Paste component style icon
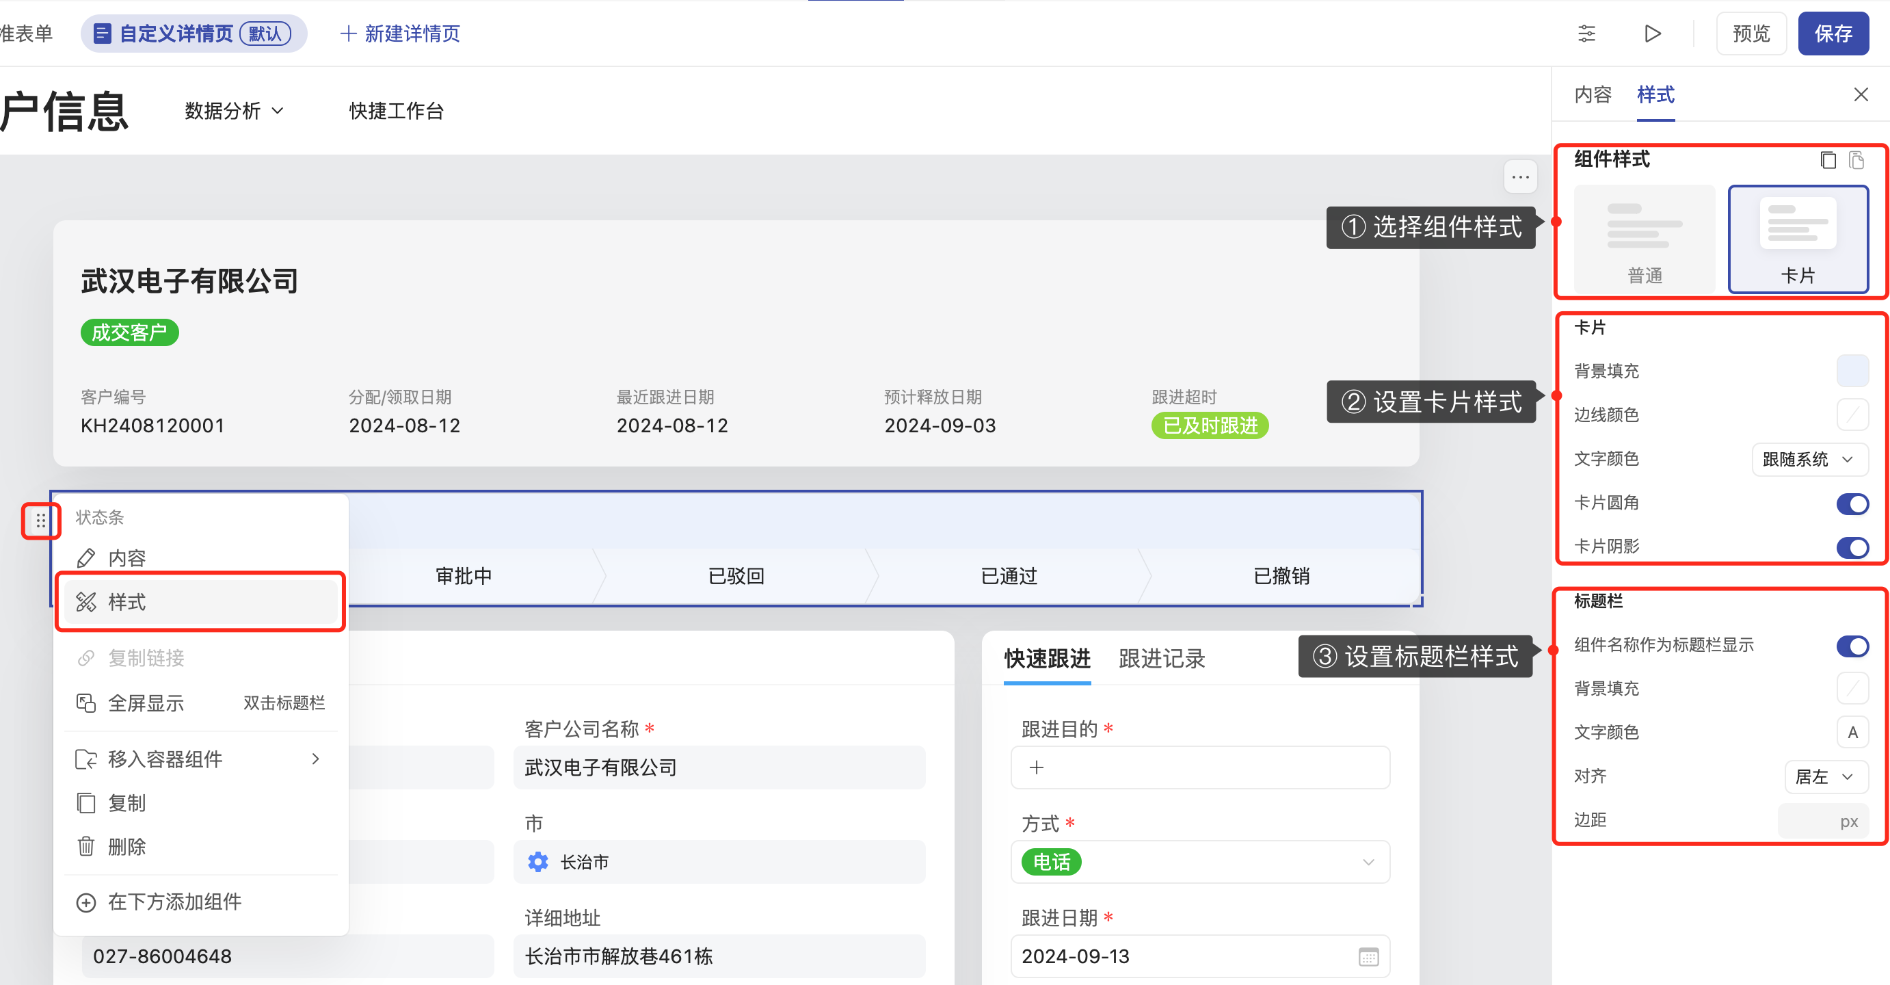The height and width of the screenshot is (985, 1890). [1857, 160]
